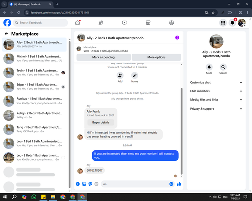
Task: Click the Facebook logo
Action: click(x=7, y=23)
